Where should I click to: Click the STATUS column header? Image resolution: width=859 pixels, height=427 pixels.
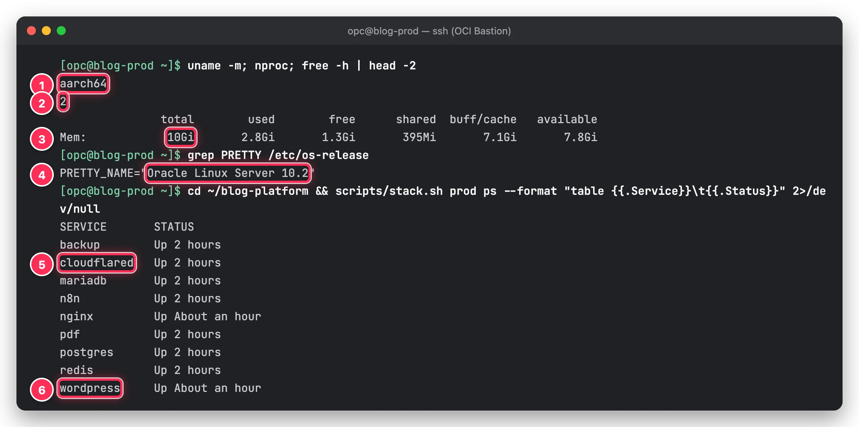click(x=174, y=227)
